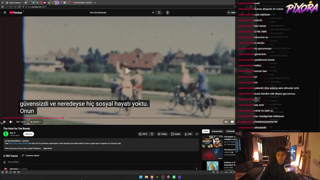The height and width of the screenshot is (180, 320).
Task: Share the video with Paylaş
Action: [162, 134]
